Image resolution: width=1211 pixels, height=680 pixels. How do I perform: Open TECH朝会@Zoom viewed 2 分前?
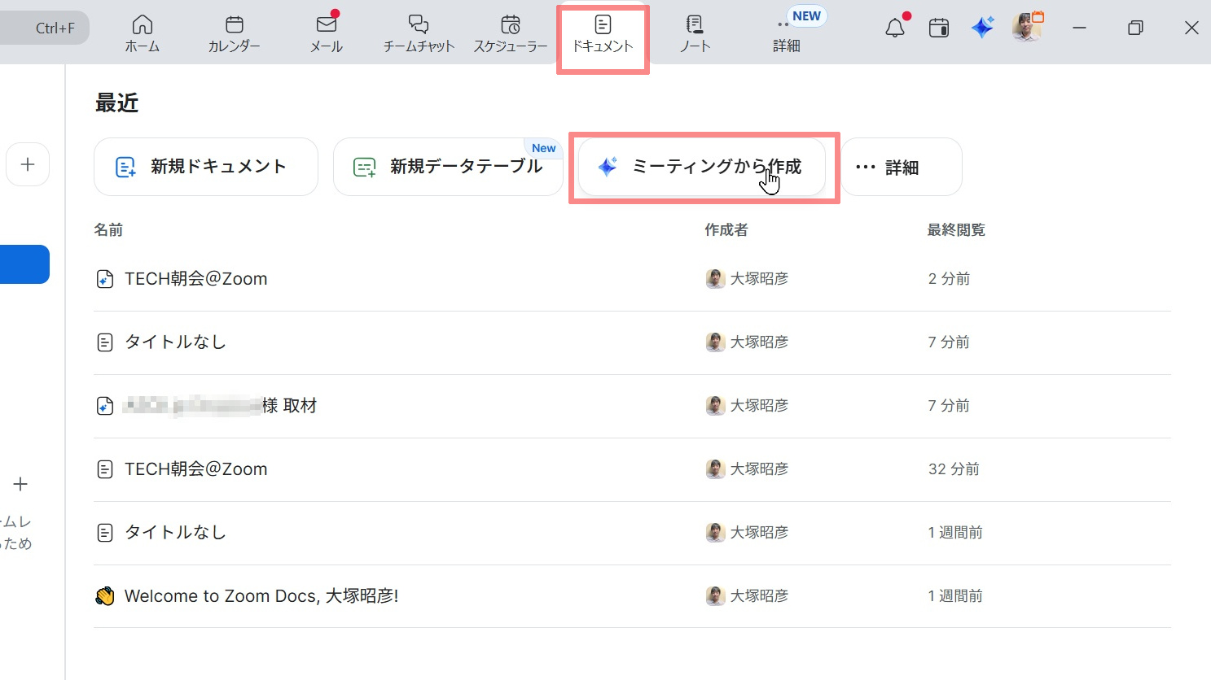(x=632, y=279)
